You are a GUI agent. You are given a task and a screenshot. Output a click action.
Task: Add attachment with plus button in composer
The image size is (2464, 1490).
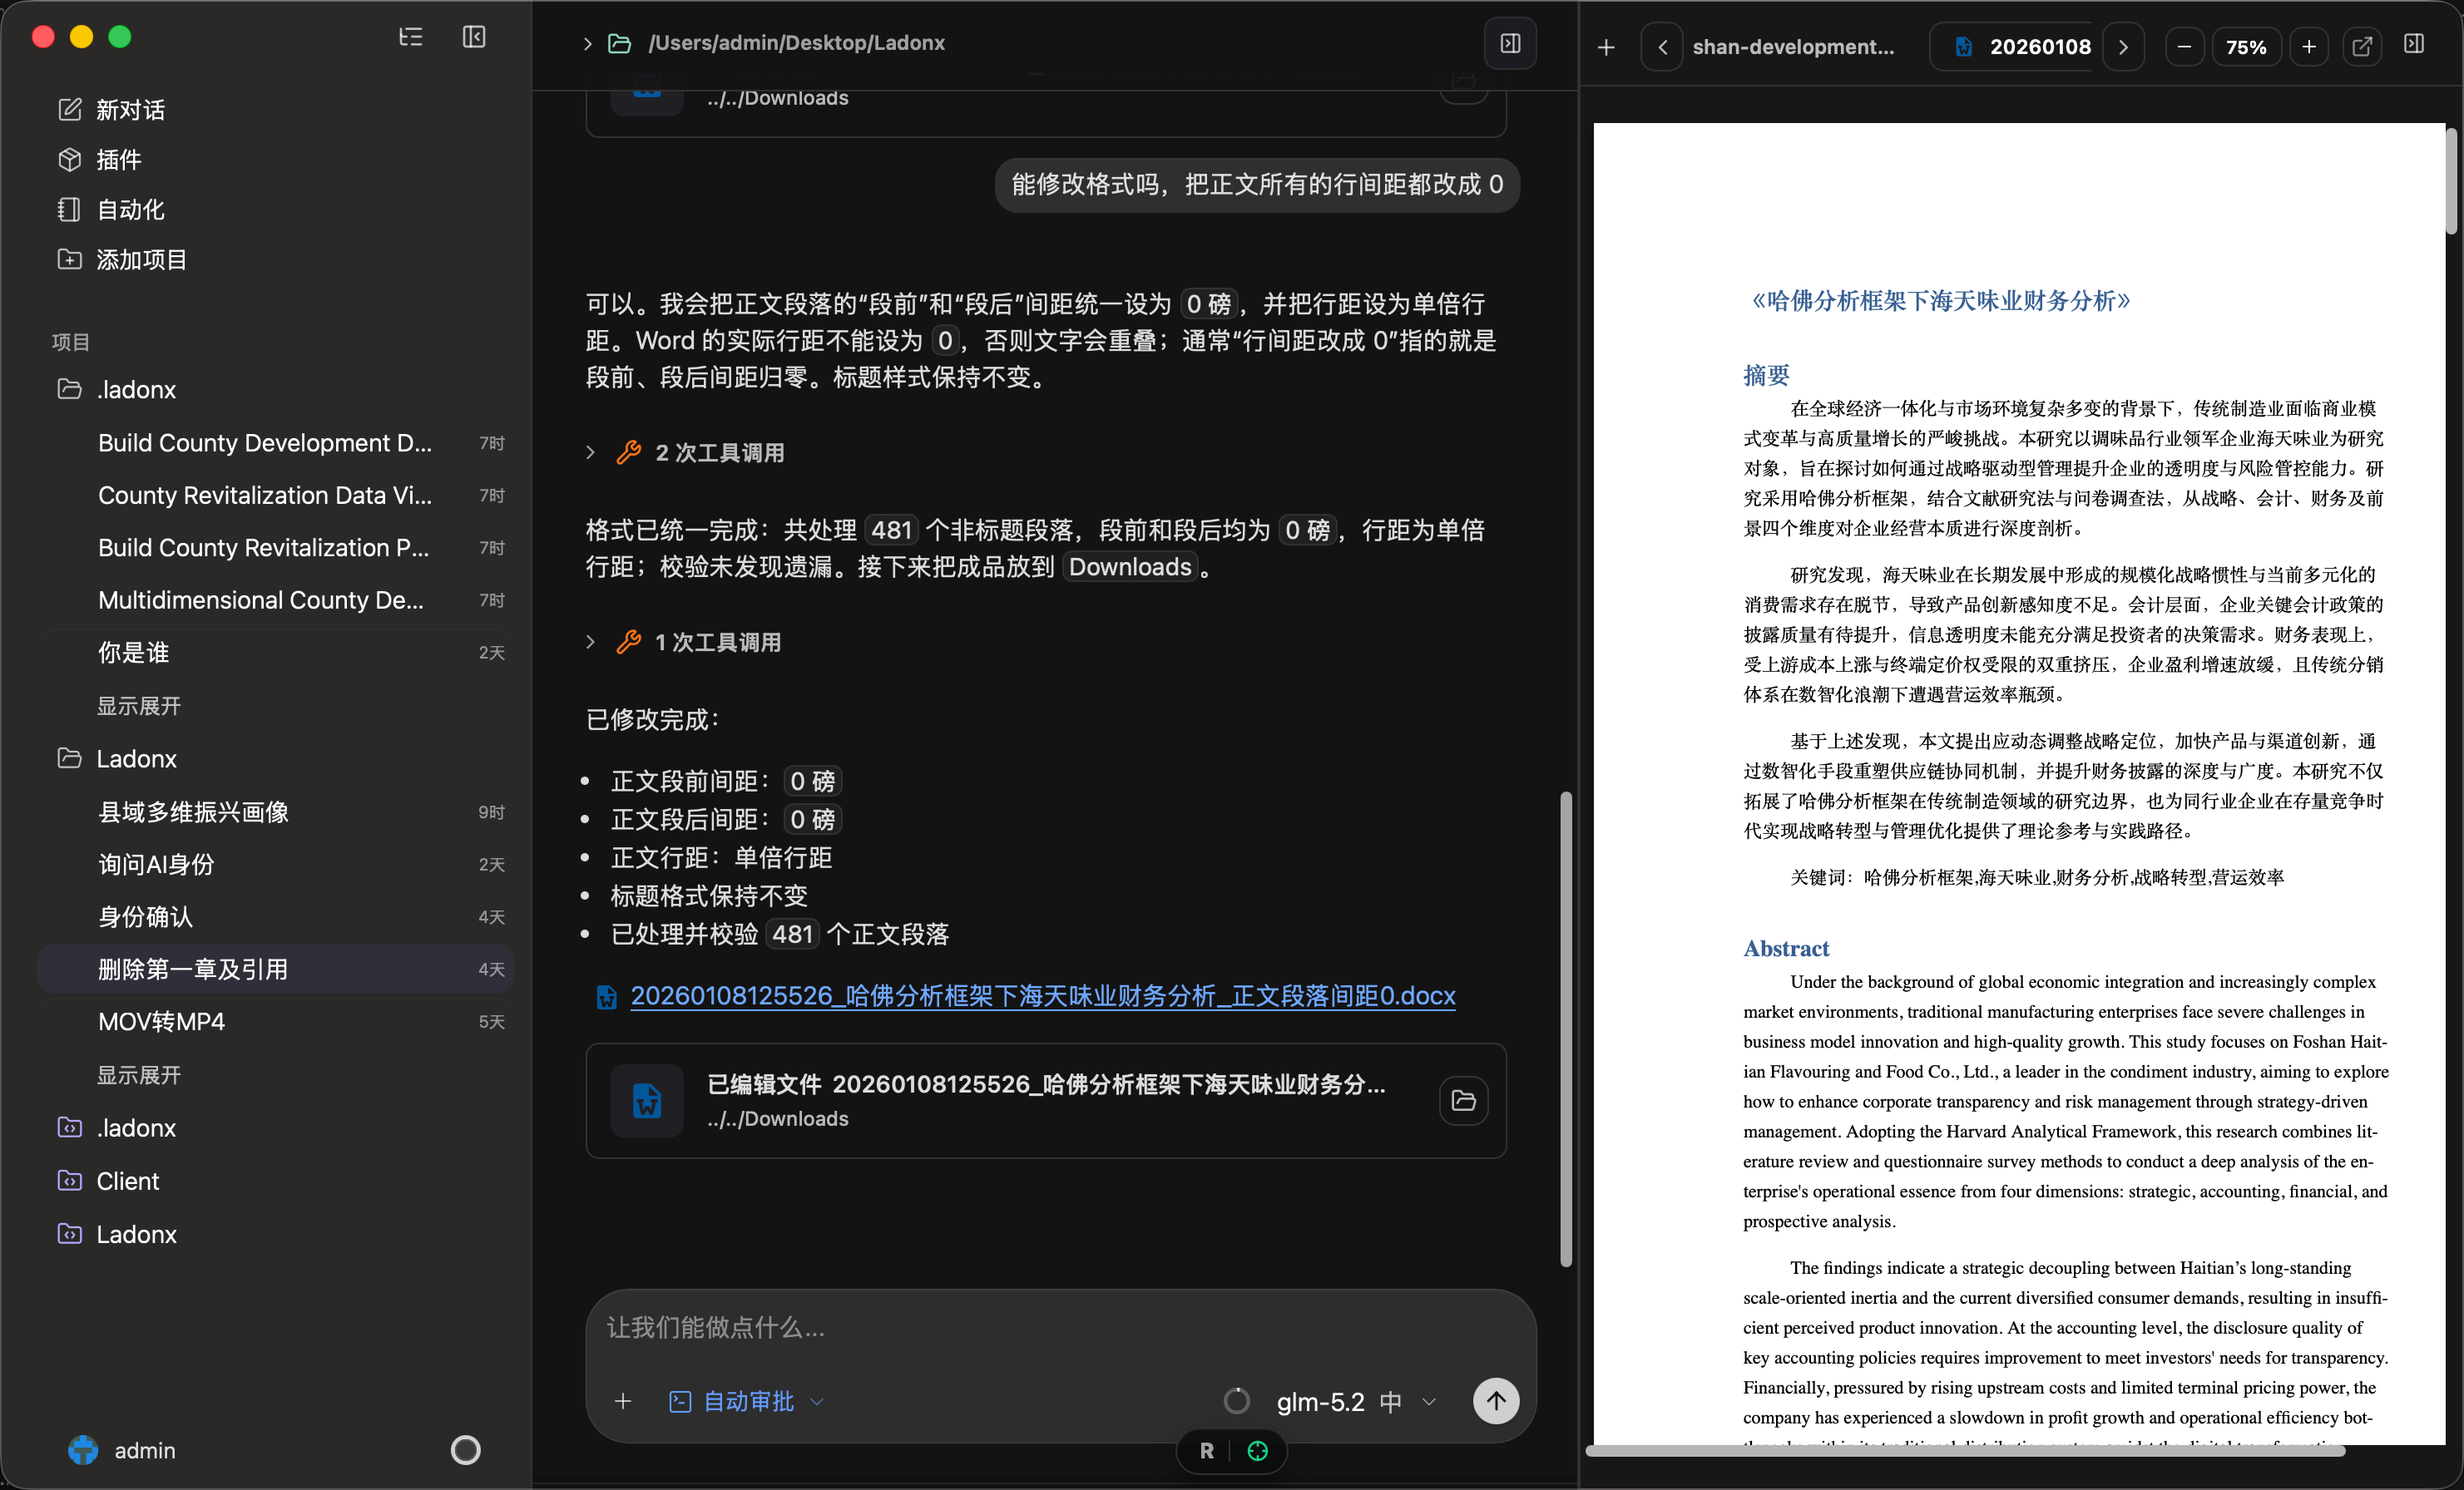(x=623, y=1401)
